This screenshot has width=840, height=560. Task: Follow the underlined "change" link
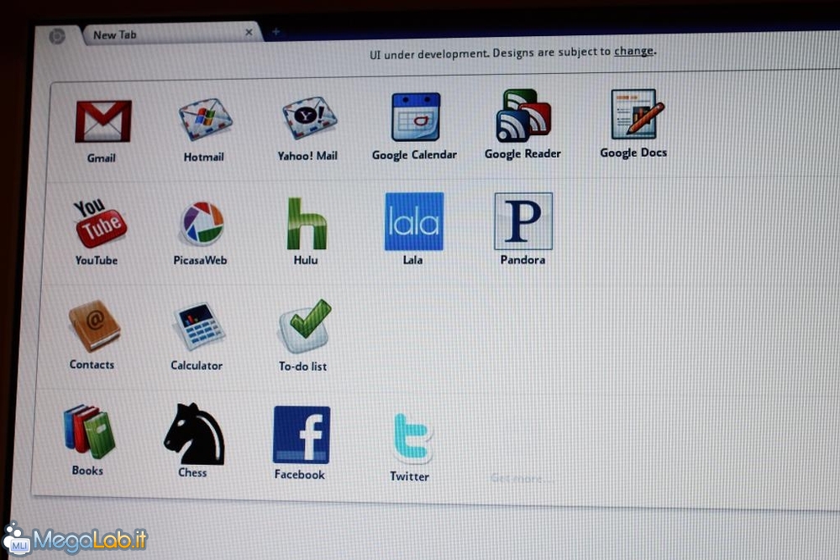[633, 51]
